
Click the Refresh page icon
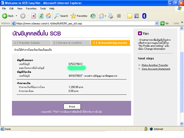[41, 16]
